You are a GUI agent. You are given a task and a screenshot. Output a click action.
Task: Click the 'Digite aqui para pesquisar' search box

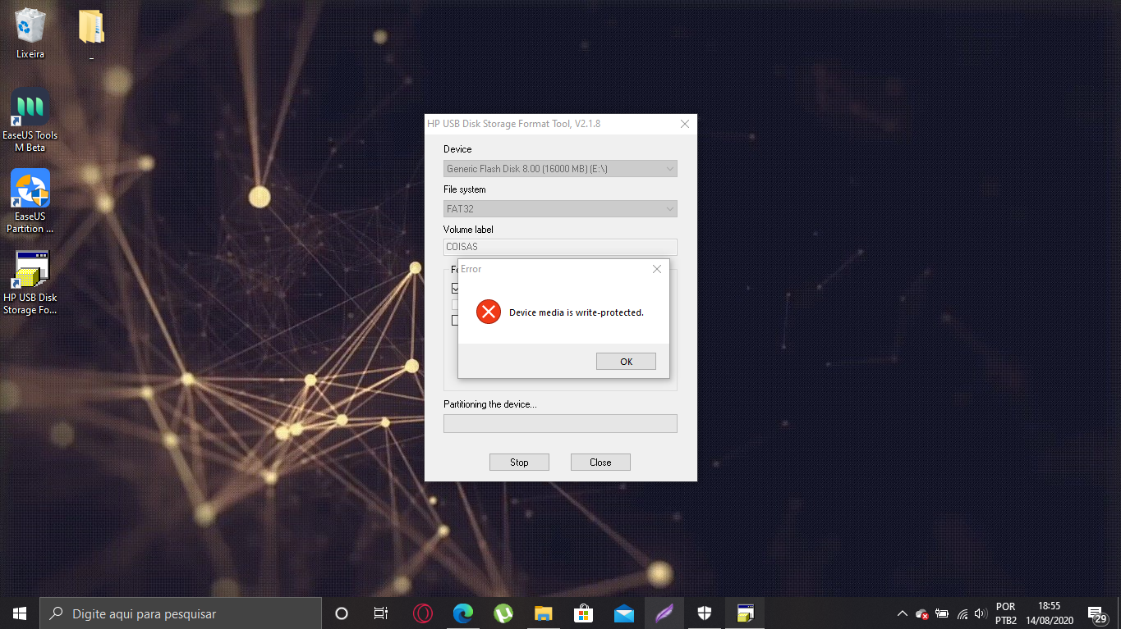pyautogui.click(x=181, y=613)
